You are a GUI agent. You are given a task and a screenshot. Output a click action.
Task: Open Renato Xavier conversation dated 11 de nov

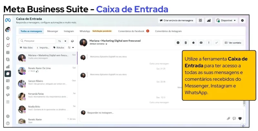(x=47, y=120)
